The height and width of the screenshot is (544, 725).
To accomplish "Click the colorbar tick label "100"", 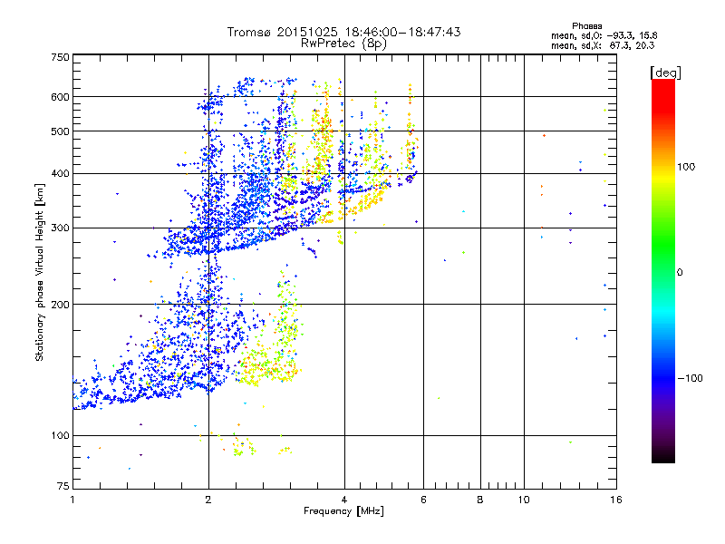I will (x=686, y=167).
